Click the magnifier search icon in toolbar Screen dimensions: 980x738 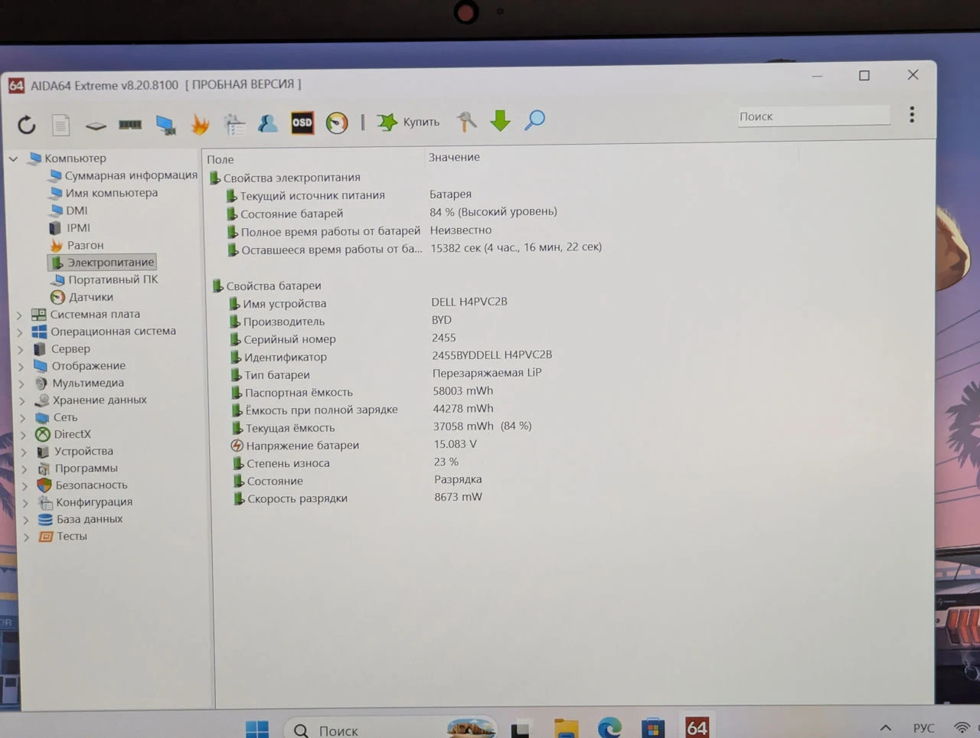pos(534,120)
